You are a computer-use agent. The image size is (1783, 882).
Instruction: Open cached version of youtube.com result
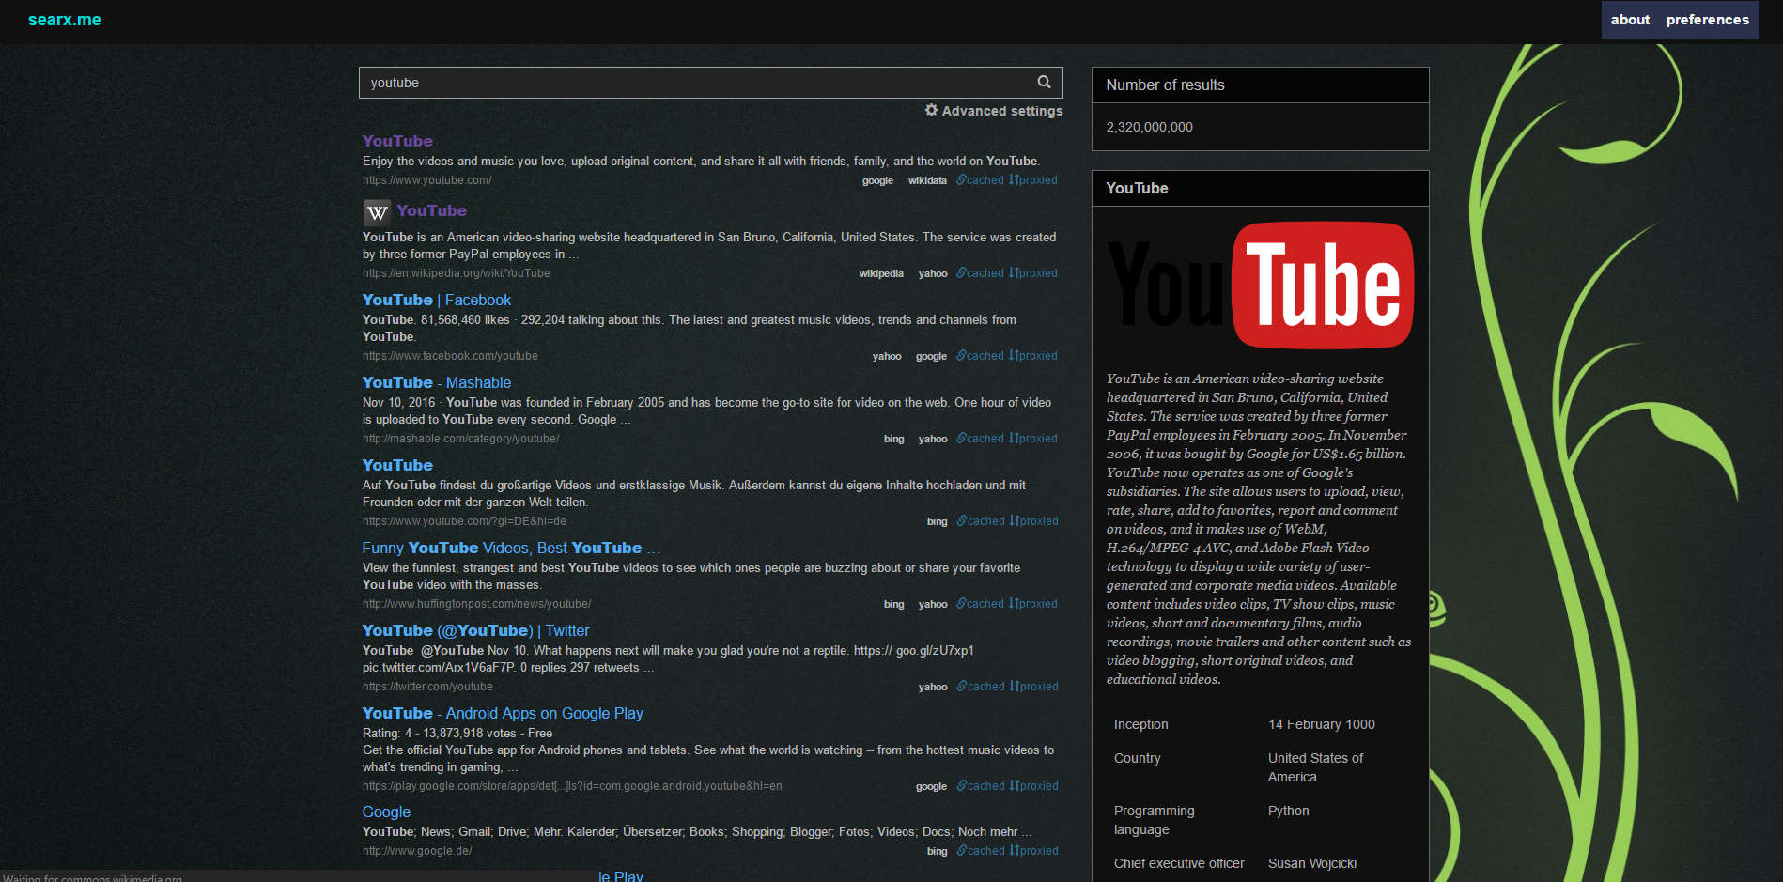click(980, 180)
